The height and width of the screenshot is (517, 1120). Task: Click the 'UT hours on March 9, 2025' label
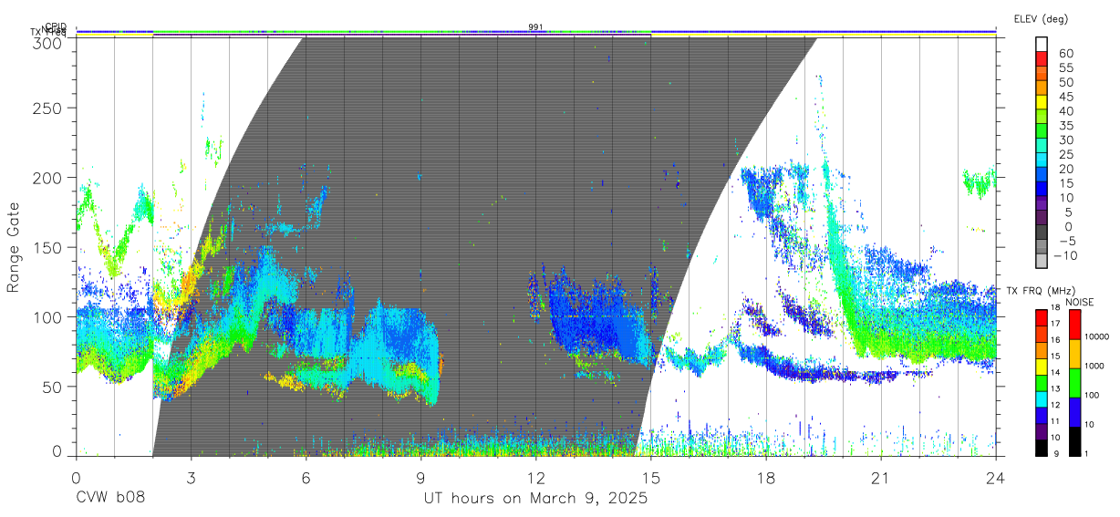pos(535,498)
